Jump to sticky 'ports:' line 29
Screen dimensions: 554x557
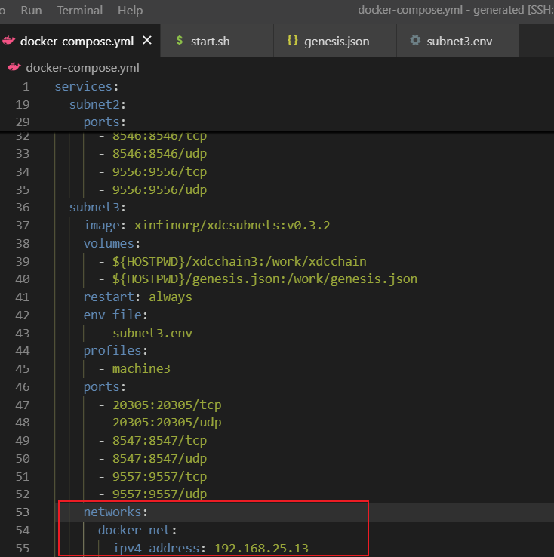pos(104,122)
